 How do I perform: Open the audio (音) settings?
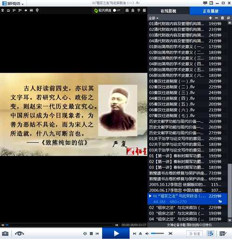pos(133,10)
